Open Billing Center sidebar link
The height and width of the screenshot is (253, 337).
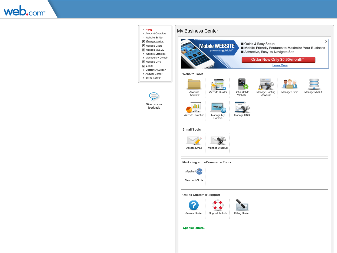click(153, 78)
